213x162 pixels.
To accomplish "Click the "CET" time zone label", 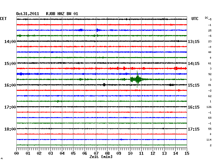I will click(x=3, y=19).
